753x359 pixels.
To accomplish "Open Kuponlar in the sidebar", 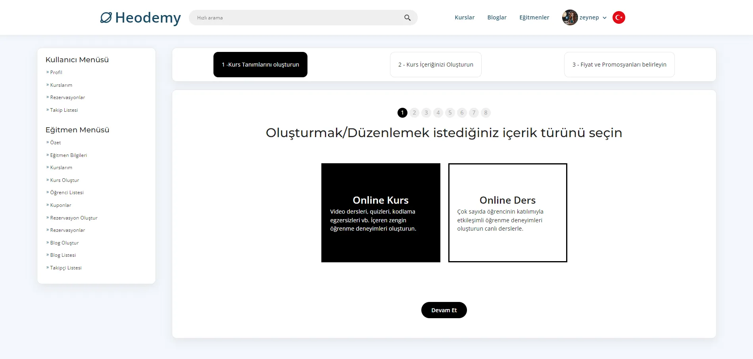I will [61, 205].
